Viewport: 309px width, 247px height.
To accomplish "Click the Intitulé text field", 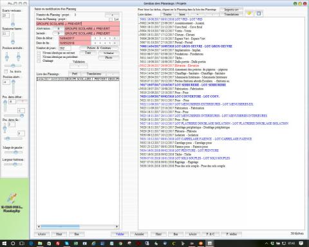I will pyautogui.click(x=92, y=33).
